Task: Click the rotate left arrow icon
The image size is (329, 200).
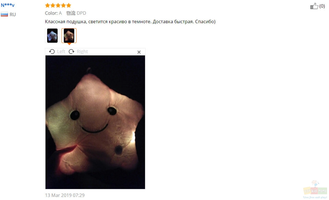Action: 52,52
